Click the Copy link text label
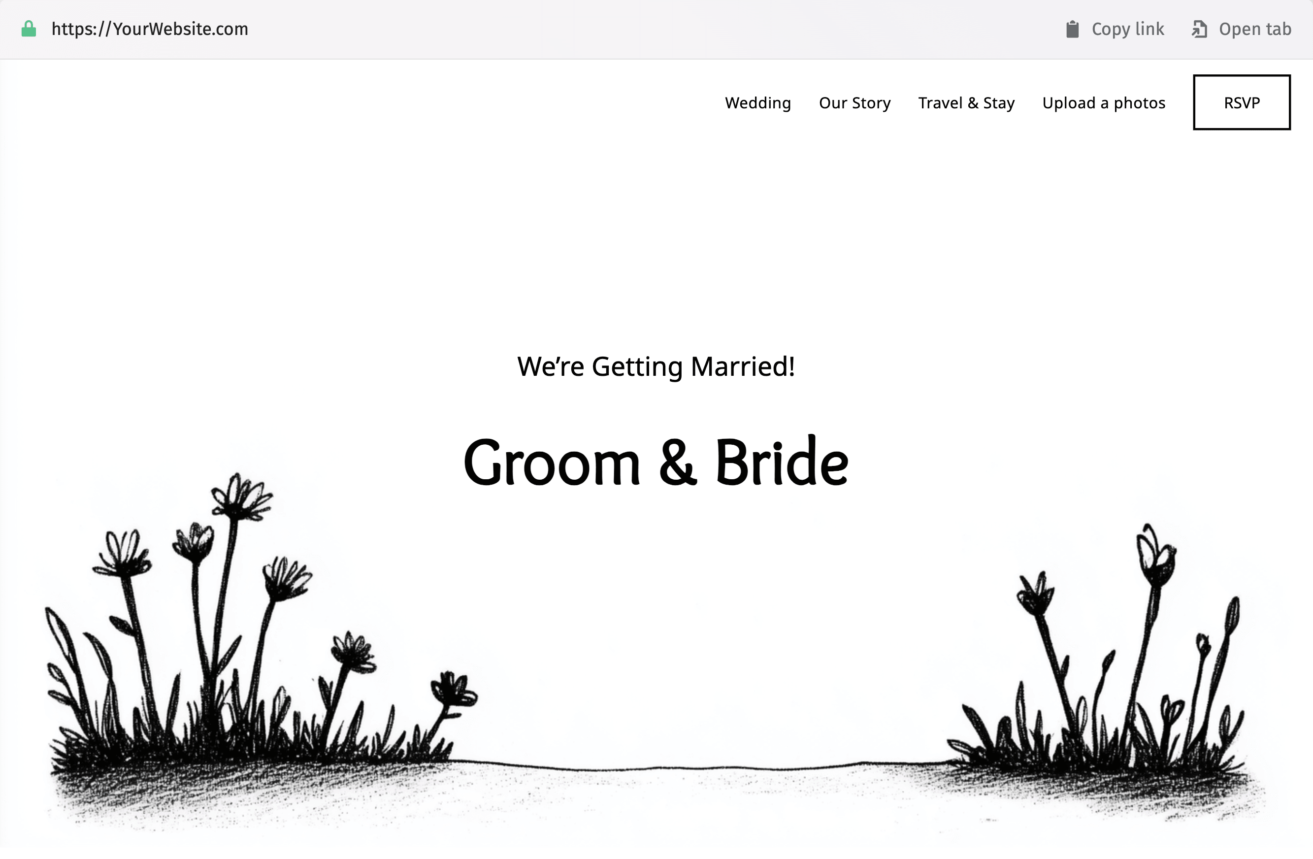Viewport: 1313px width, 859px height. tap(1127, 29)
